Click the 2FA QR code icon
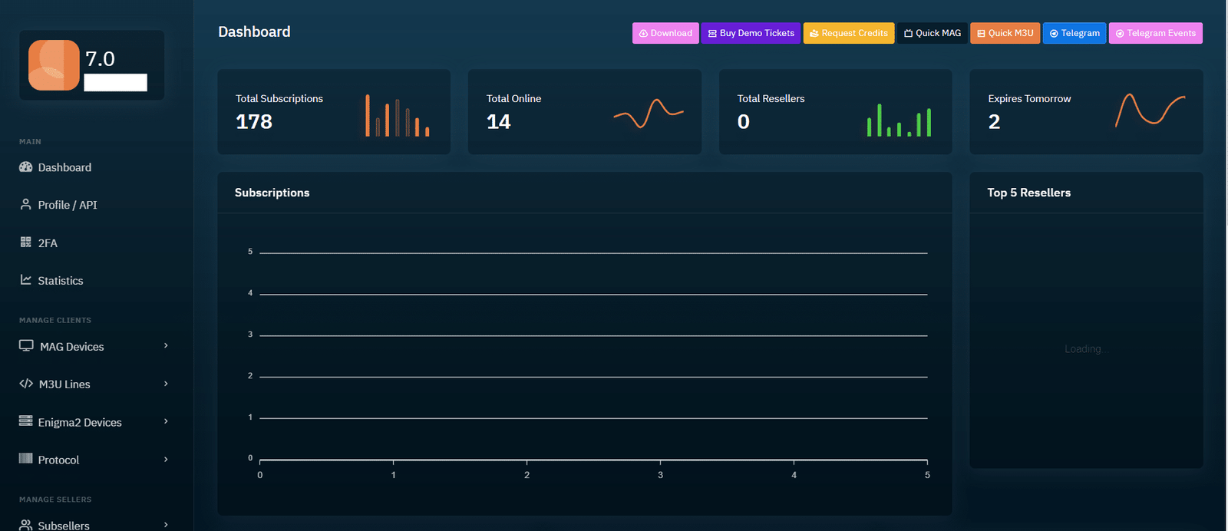The width and height of the screenshot is (1228, 531). point(25,242)
